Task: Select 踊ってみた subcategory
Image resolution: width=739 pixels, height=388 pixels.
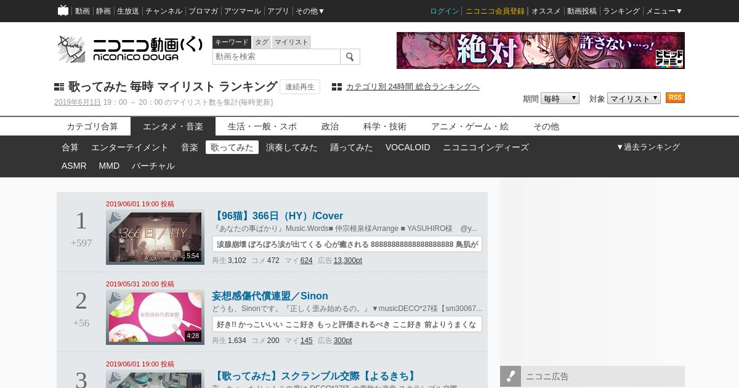Action: click(352, 147)
